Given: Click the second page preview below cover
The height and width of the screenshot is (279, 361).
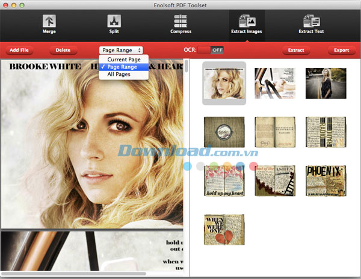Looking at the screenshot, I should click(x=92, y=251).
